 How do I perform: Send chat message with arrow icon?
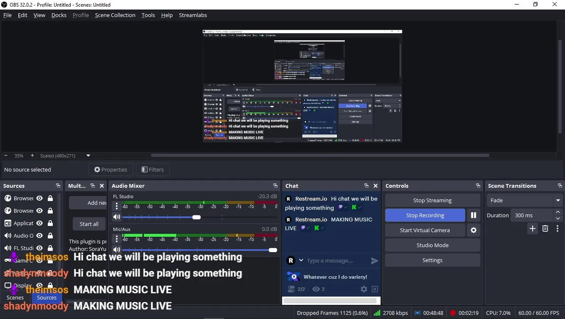point(374,261)
